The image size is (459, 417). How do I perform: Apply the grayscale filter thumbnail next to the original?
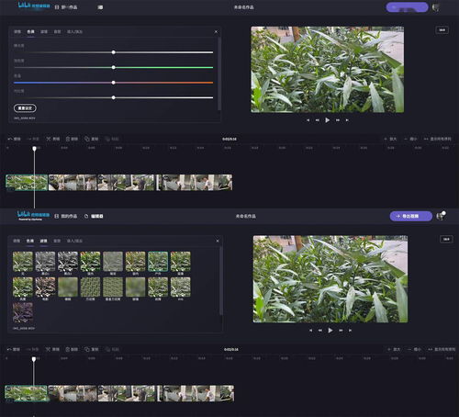[x=45, y=262]
